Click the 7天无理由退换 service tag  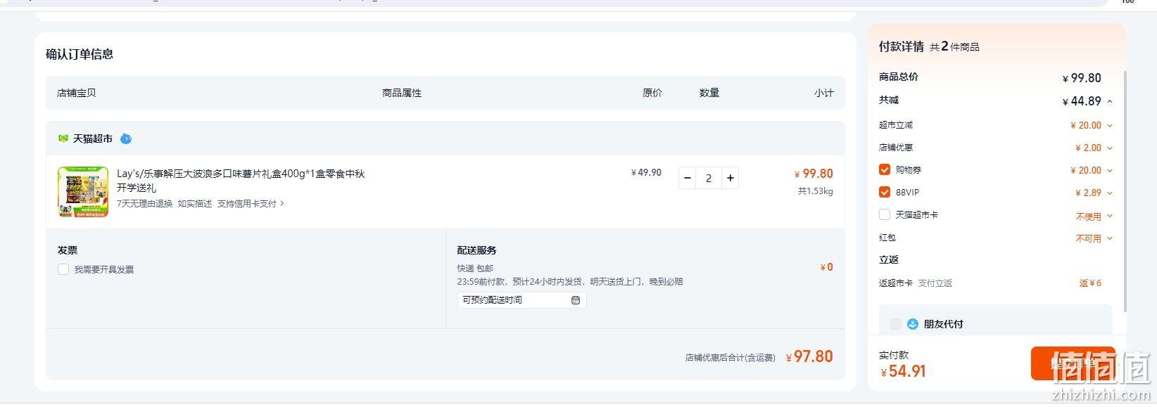click(x=144, y=204)
